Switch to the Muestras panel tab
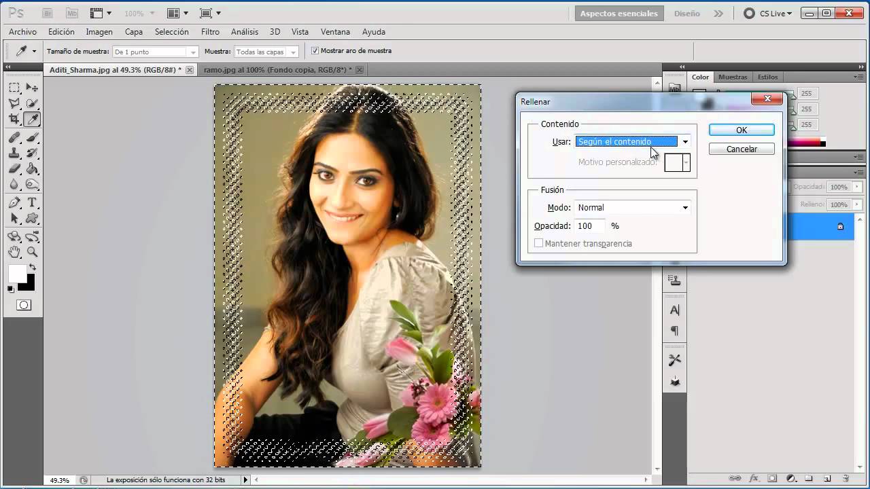 point(733,77)
